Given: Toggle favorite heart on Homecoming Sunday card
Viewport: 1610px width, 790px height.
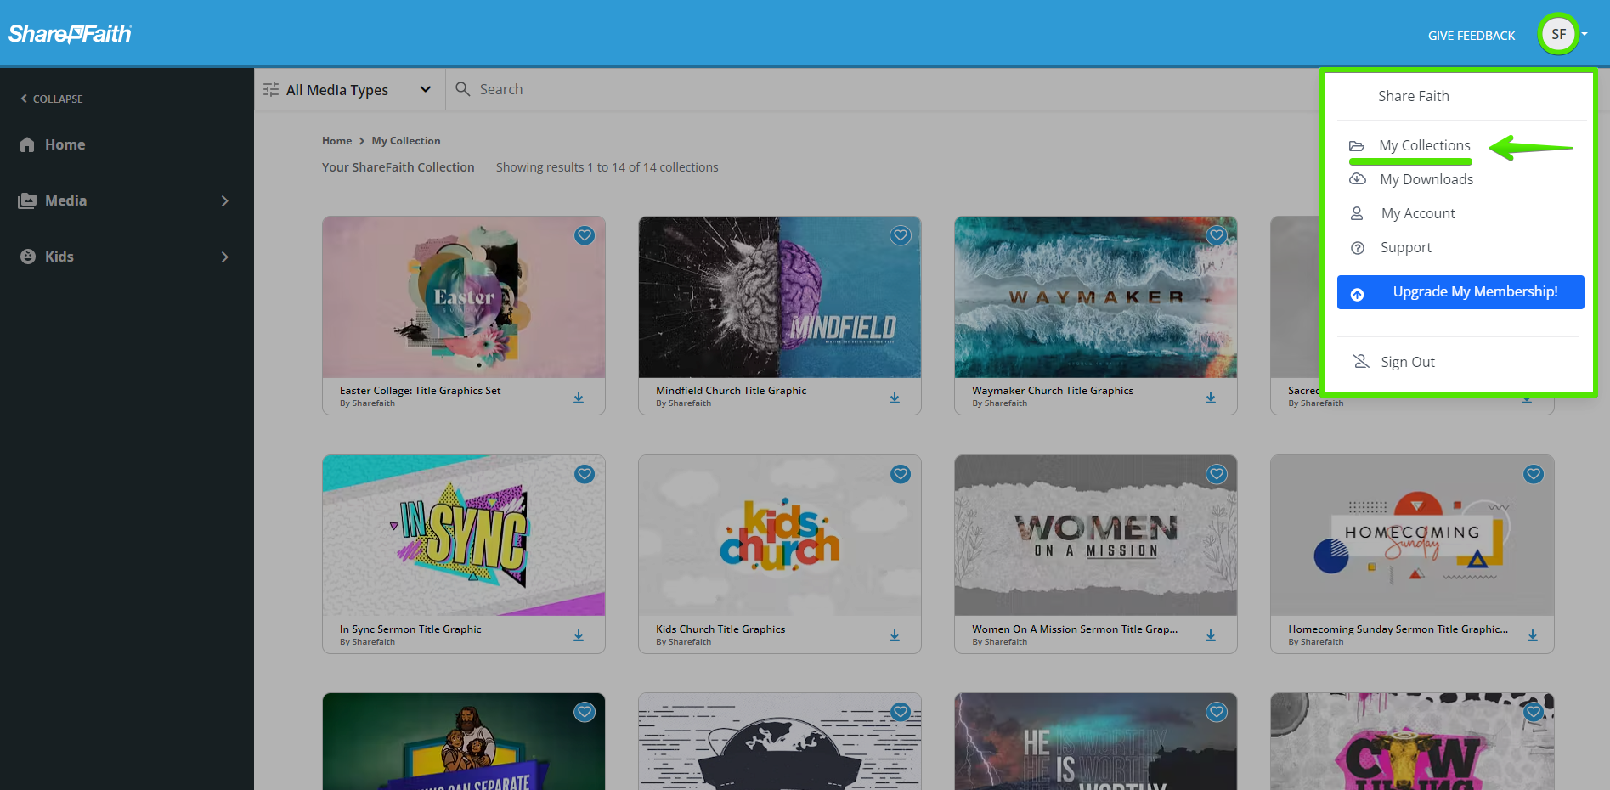Looking at the screenshot, I should click(x=1534, y=474).
